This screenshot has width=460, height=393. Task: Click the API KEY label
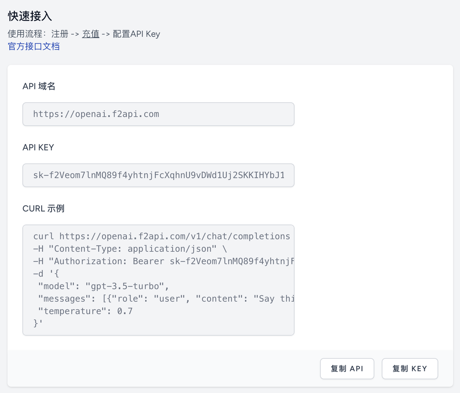click(x=38, y=147)
